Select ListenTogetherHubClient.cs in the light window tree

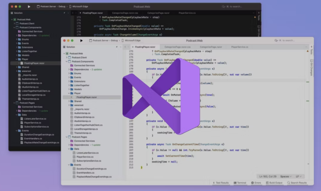pyautogui.click(x=88, y=125)
